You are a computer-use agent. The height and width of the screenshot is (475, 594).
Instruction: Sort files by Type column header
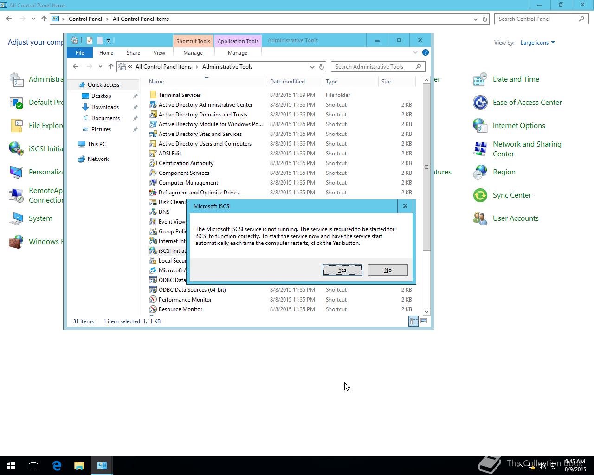(350, 82)
